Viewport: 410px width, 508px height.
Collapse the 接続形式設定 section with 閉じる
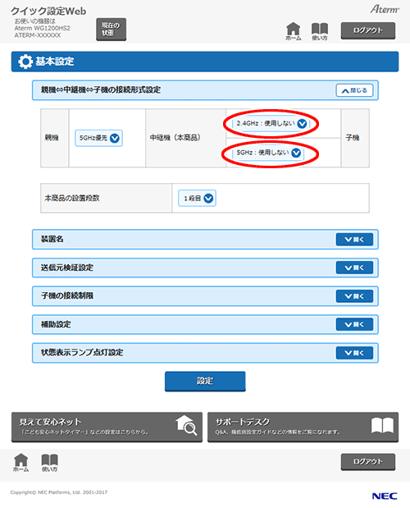354,90
